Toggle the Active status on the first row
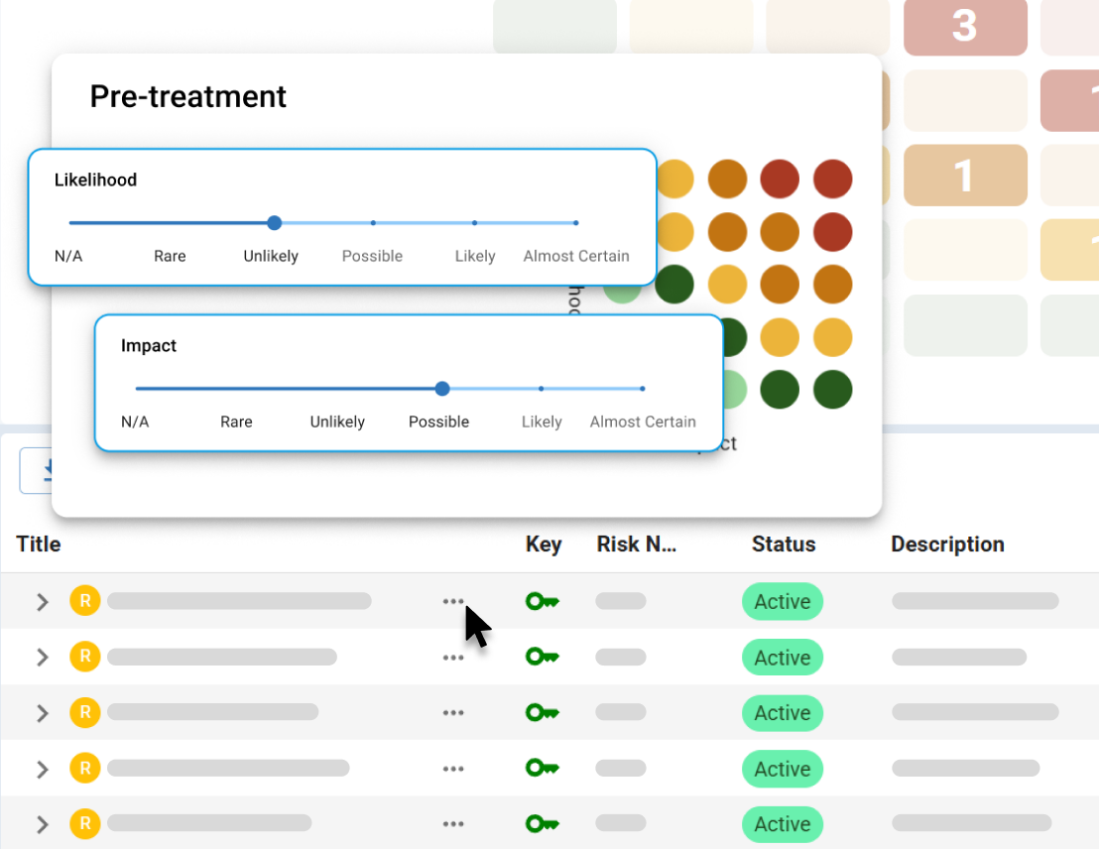The width and height of the screenshot is (1099, 849). [783, 601]
